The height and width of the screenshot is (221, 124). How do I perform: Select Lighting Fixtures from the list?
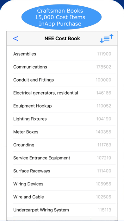[62, 119]
